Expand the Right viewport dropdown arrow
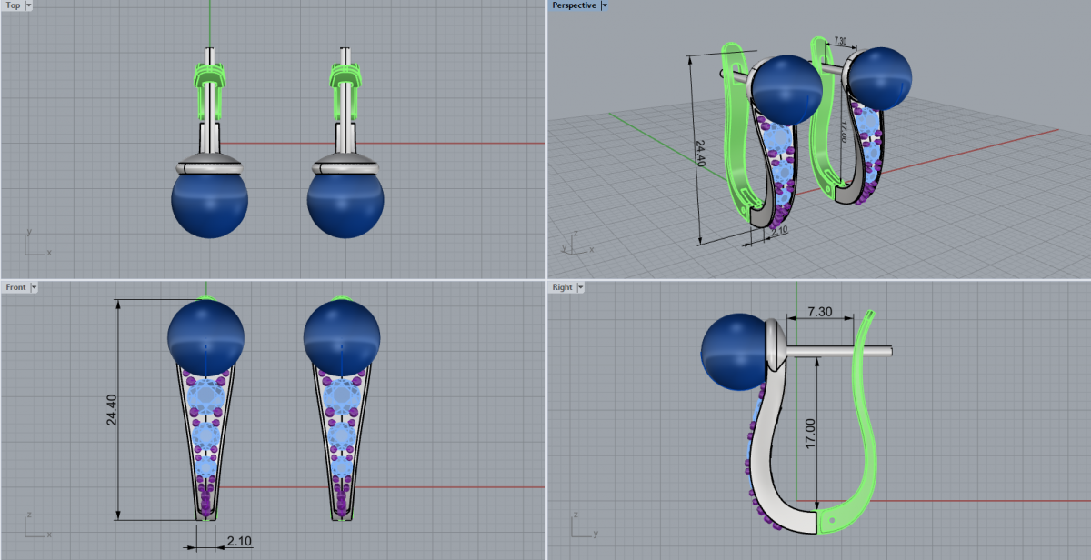The width and height of the screenshot is (1091, 560). coord(581,287)
